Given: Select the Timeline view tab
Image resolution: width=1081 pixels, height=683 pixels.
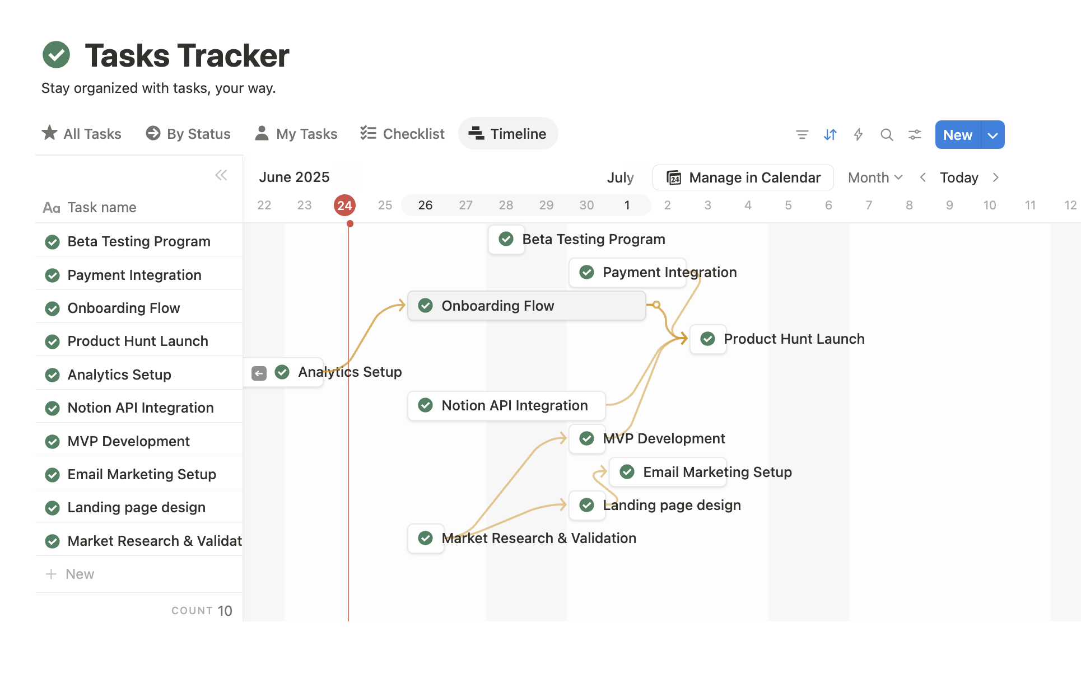Looking at the screenshot, I should (x=508, y=134).
